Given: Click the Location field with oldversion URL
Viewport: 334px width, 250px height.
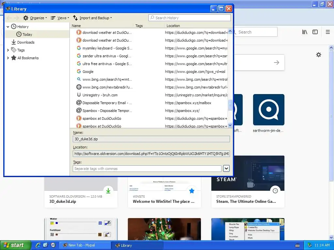Looking at the screenshot, I should [x=151, y=154].
